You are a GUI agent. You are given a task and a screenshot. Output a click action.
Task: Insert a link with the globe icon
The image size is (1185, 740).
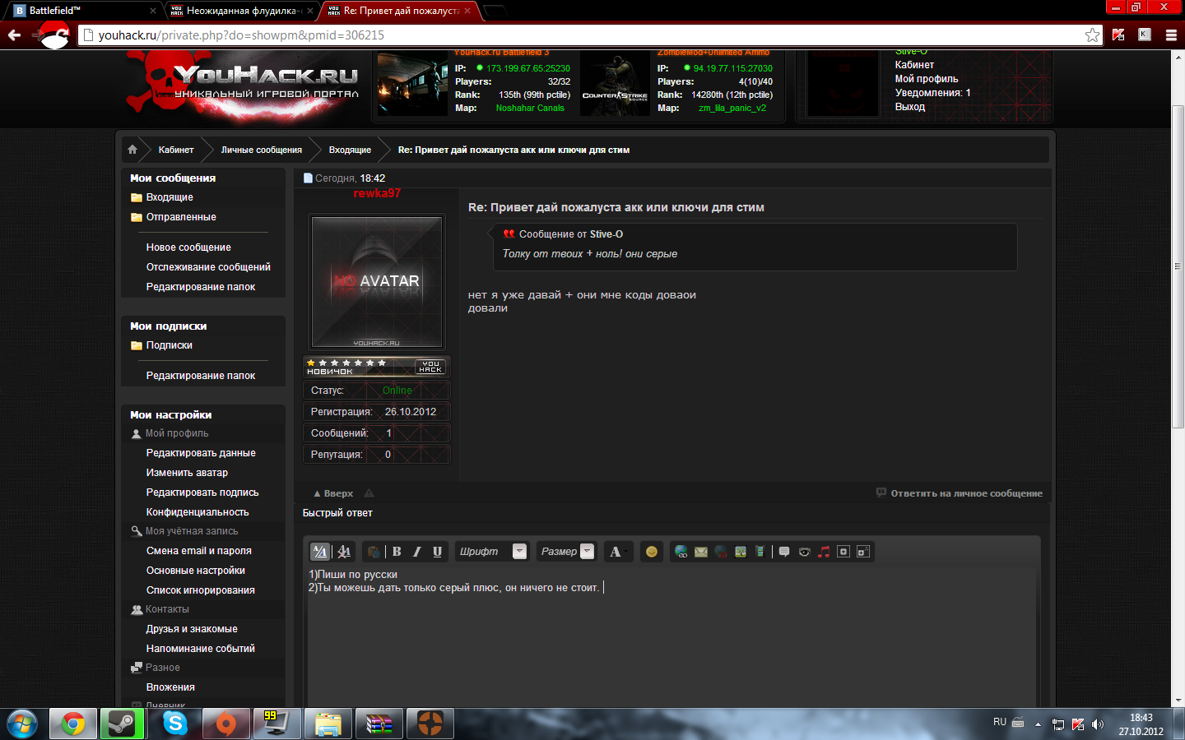[681, 552]
